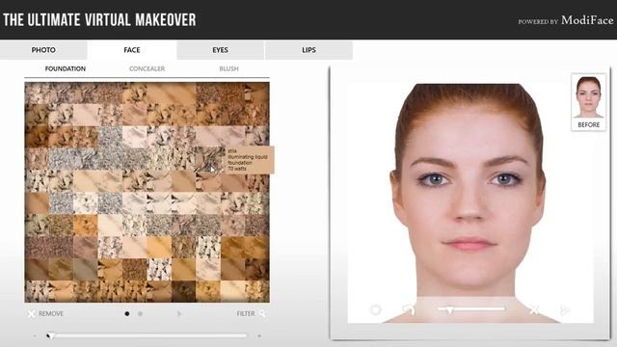Switch to the PHOTO tab
Viewport: 617px width, 347px height.
pyautogui.click(x=43, y=50)
